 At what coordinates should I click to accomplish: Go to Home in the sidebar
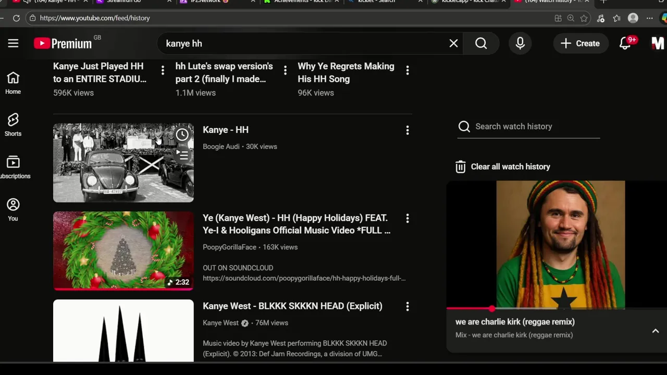coord(13,83)
